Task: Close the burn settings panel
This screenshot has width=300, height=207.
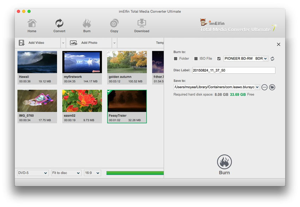Action: tap(278, 44)
